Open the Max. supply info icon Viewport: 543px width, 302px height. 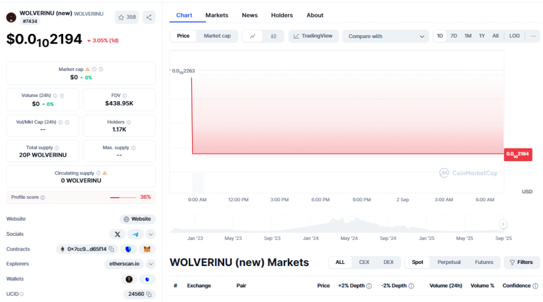click(x=133, y=148)
